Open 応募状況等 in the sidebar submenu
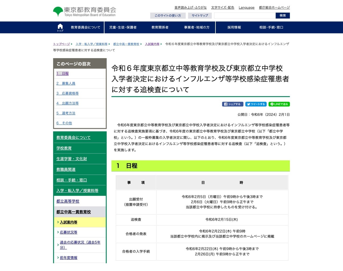 [69, 232]
